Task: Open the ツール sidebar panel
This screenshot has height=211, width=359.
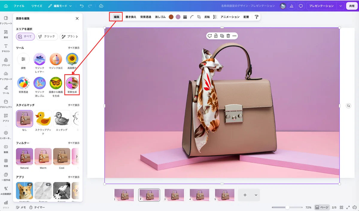Action: click(6, 89)
